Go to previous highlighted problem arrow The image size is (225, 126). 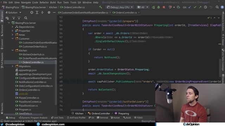click(x=214, y=18)
